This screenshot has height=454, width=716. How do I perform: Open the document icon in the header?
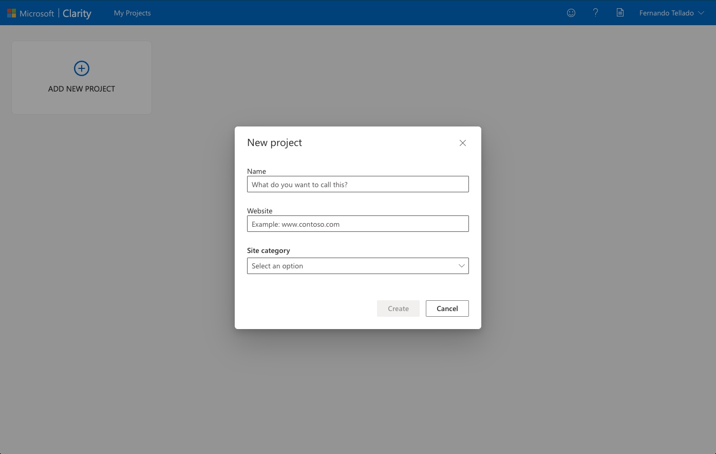(x=620, y=13)
